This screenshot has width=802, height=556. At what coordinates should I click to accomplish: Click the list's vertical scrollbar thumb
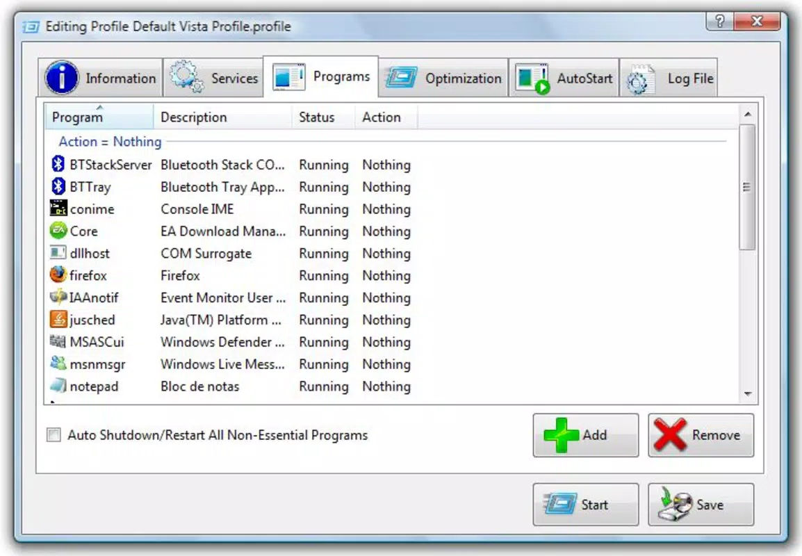(747, 187)
